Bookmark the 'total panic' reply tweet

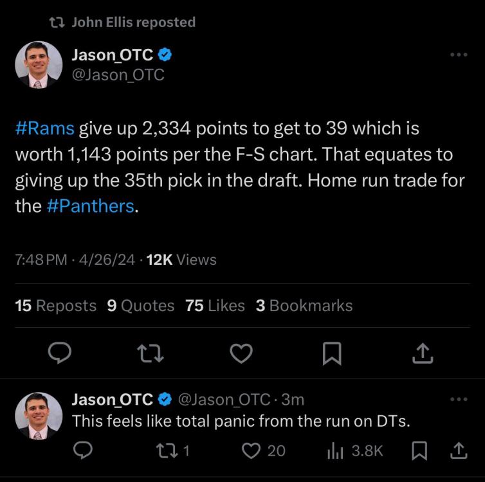[418, 451]
